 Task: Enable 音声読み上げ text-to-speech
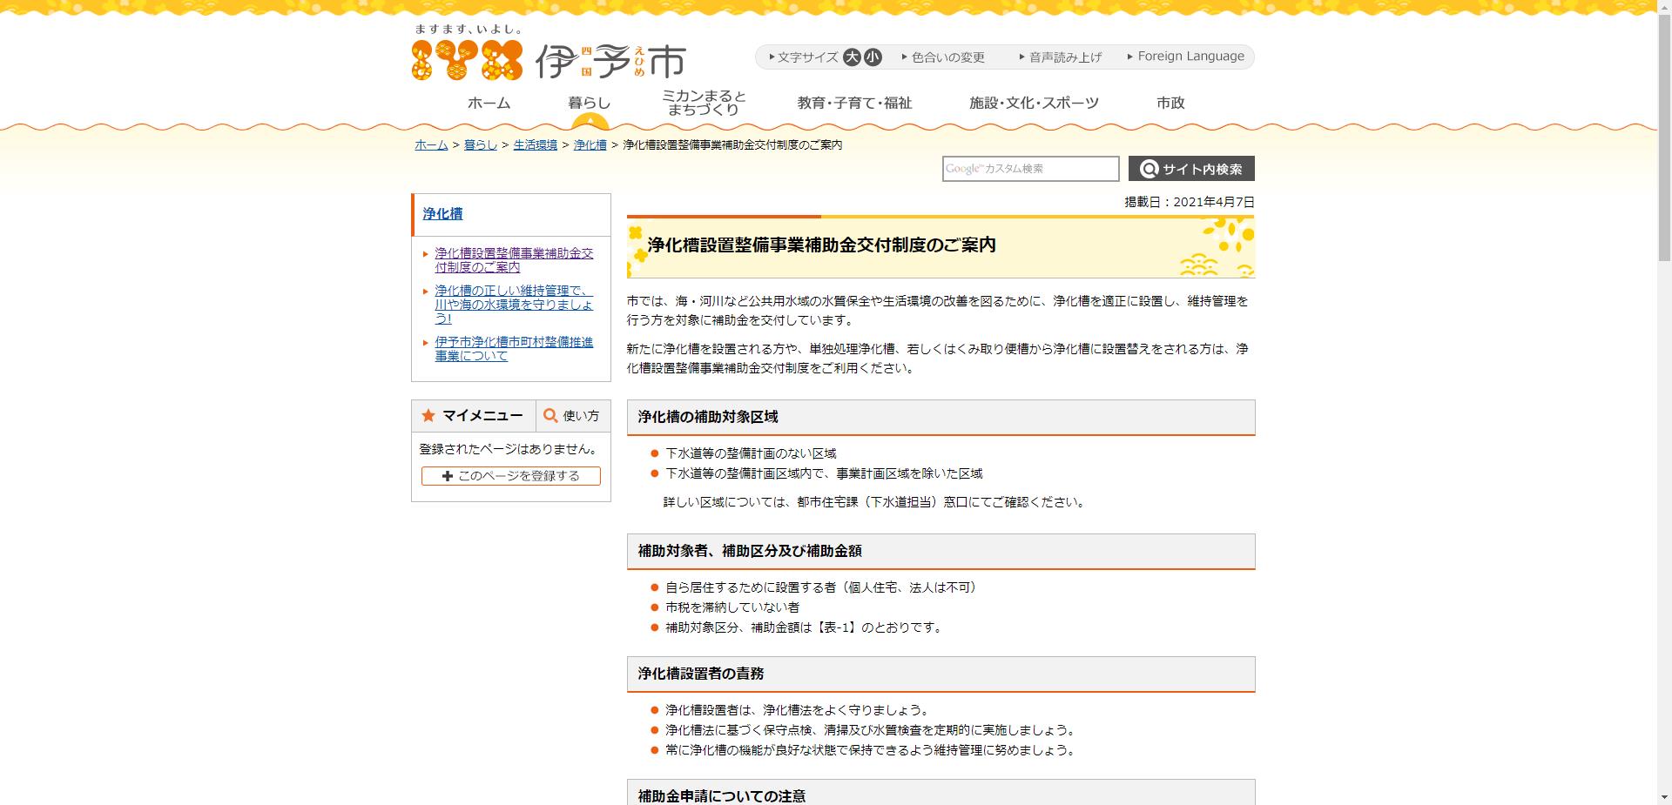(x=1062, y=57)
